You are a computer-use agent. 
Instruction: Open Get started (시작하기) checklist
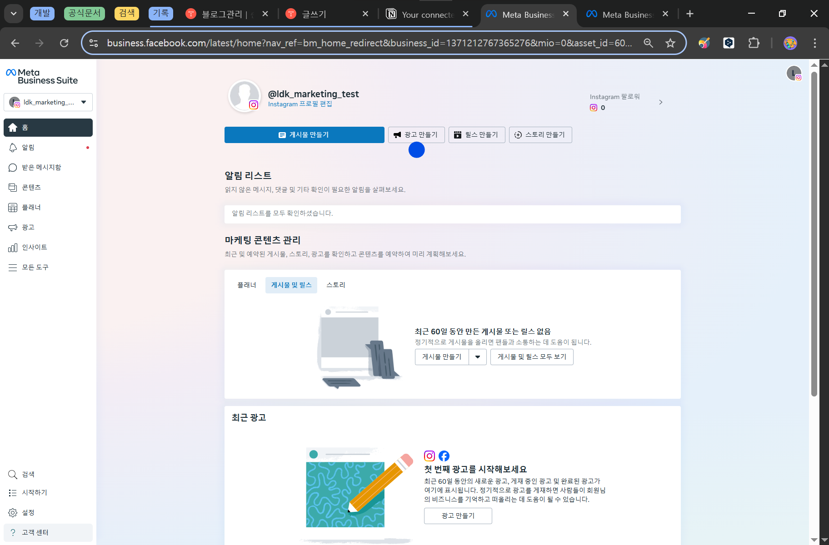click(x=48, y=493)
